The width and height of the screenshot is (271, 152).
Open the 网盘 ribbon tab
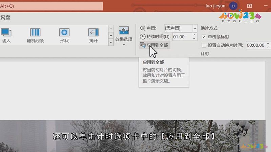click(x=5, y=18)
